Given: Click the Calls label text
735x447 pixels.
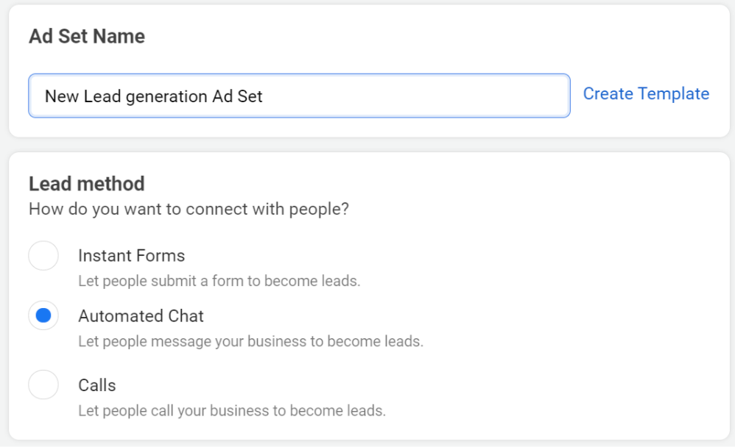Looking at the screenshot, I should click(96, 385).
